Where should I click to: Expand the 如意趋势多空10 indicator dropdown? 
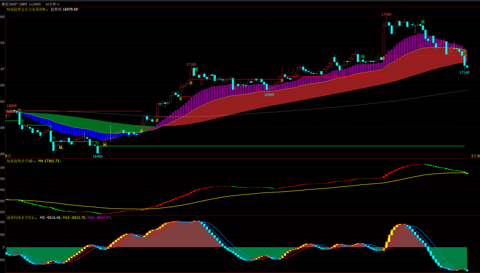21,161
